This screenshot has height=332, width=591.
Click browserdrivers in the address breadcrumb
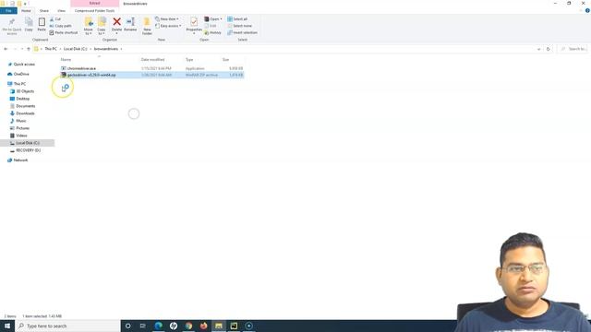(x=106, y=49)
